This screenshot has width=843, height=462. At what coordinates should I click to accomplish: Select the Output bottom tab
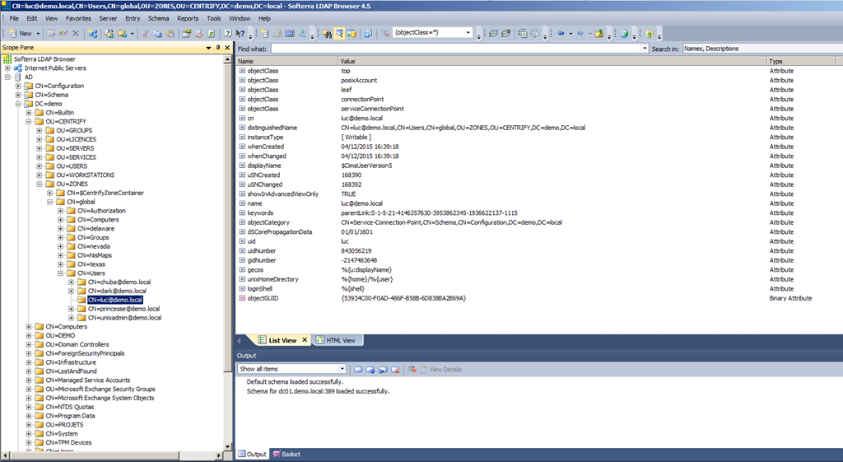[x=252, y=455]
